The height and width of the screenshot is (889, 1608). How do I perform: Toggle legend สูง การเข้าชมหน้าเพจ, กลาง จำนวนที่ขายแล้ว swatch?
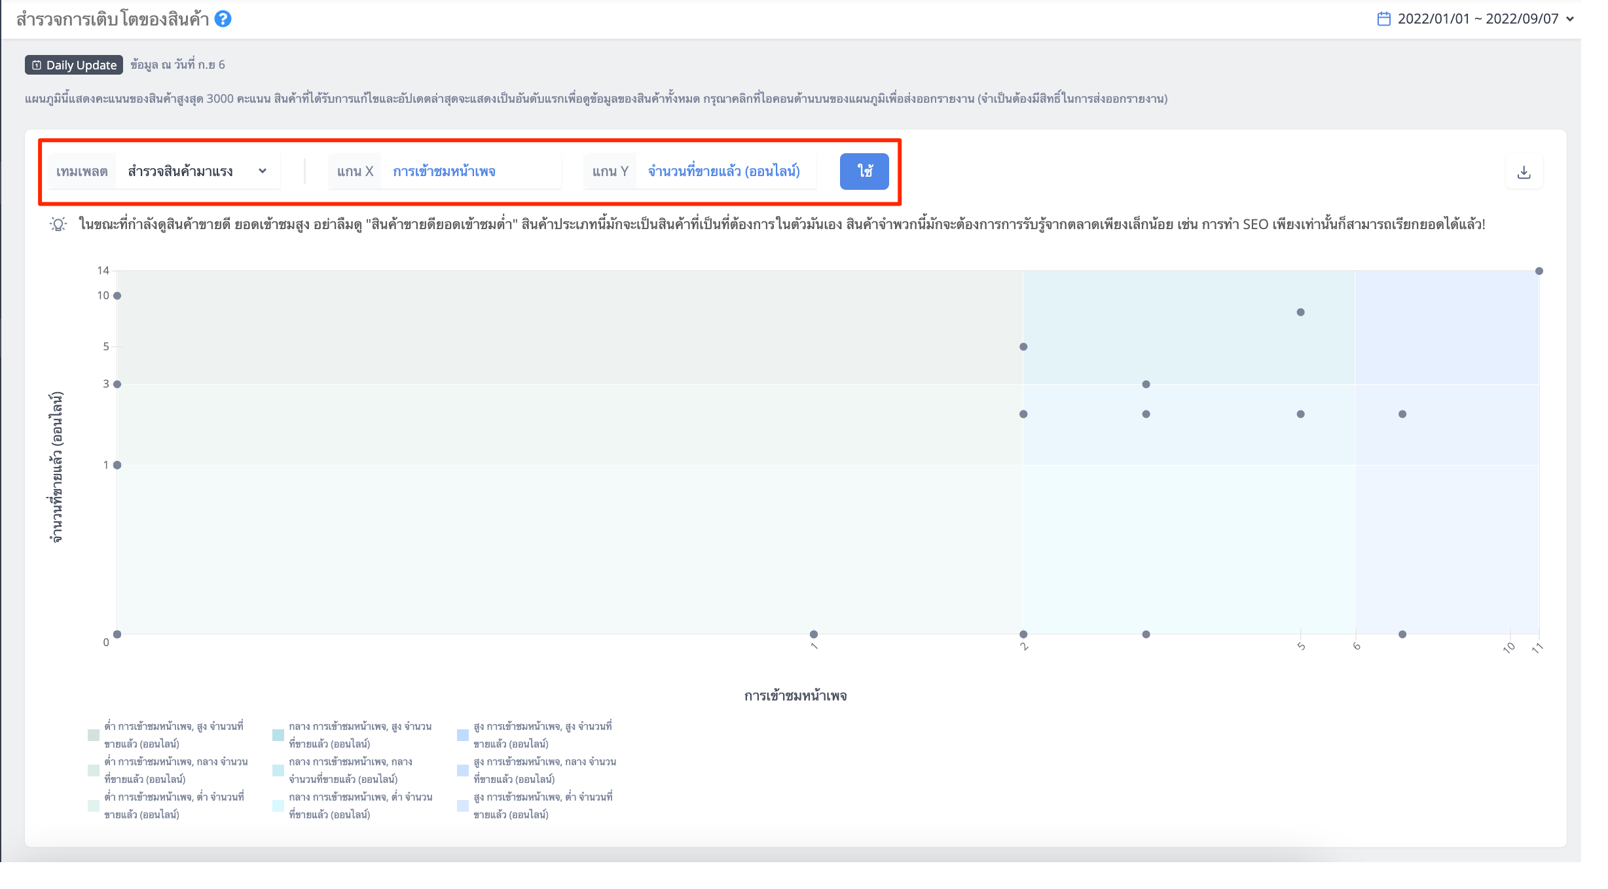pyautogui.click(x=463, y=771)
